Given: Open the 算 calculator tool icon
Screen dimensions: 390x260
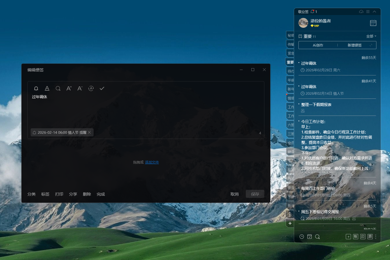Looking at the screenshot, I should point(370,237).
